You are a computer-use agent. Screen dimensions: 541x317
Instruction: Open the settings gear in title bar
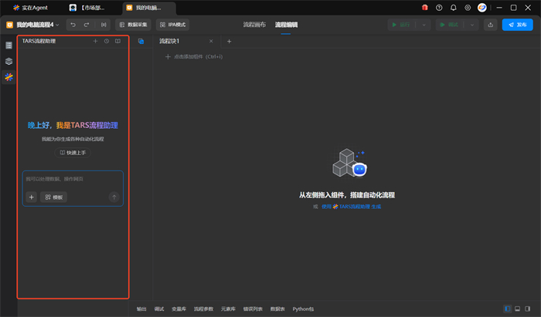click(468, 8)
